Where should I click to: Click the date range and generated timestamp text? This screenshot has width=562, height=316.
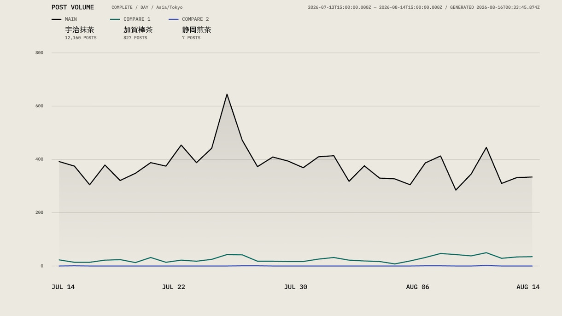tap(424, 7)
